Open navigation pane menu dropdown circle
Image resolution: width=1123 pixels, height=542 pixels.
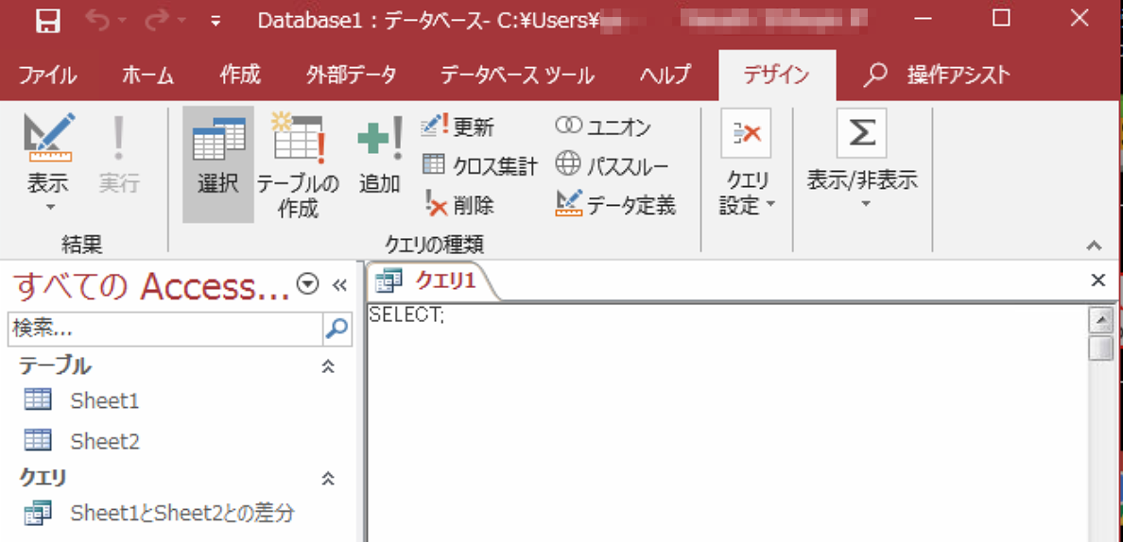[307, 284]
